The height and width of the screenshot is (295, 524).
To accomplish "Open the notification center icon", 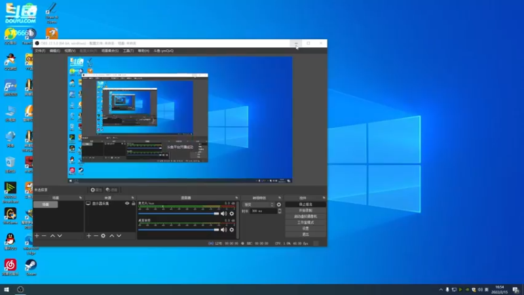I will 516,290.
